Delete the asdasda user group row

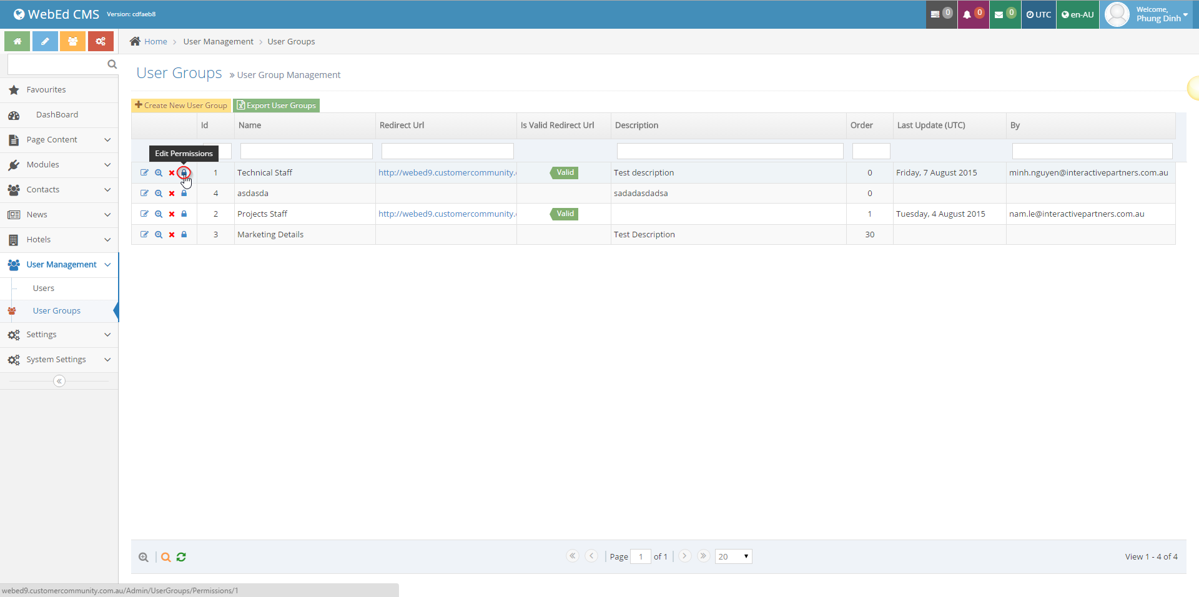tap(172, 194)
